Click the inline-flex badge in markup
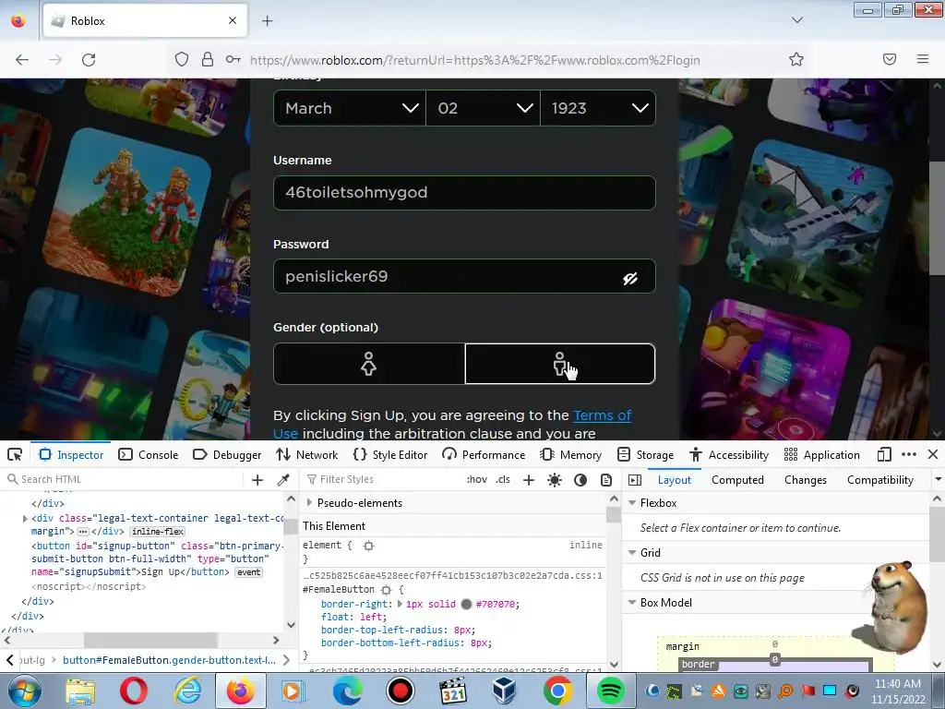This screenshot has height=709, width=945. (x=157, y=532)
